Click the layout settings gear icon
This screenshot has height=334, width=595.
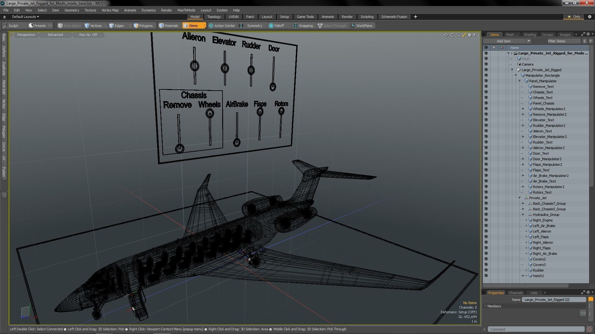coord(590,17)
